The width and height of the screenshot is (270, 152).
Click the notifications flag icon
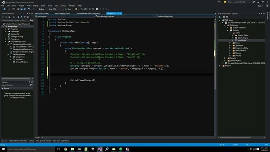click(219, 2)
